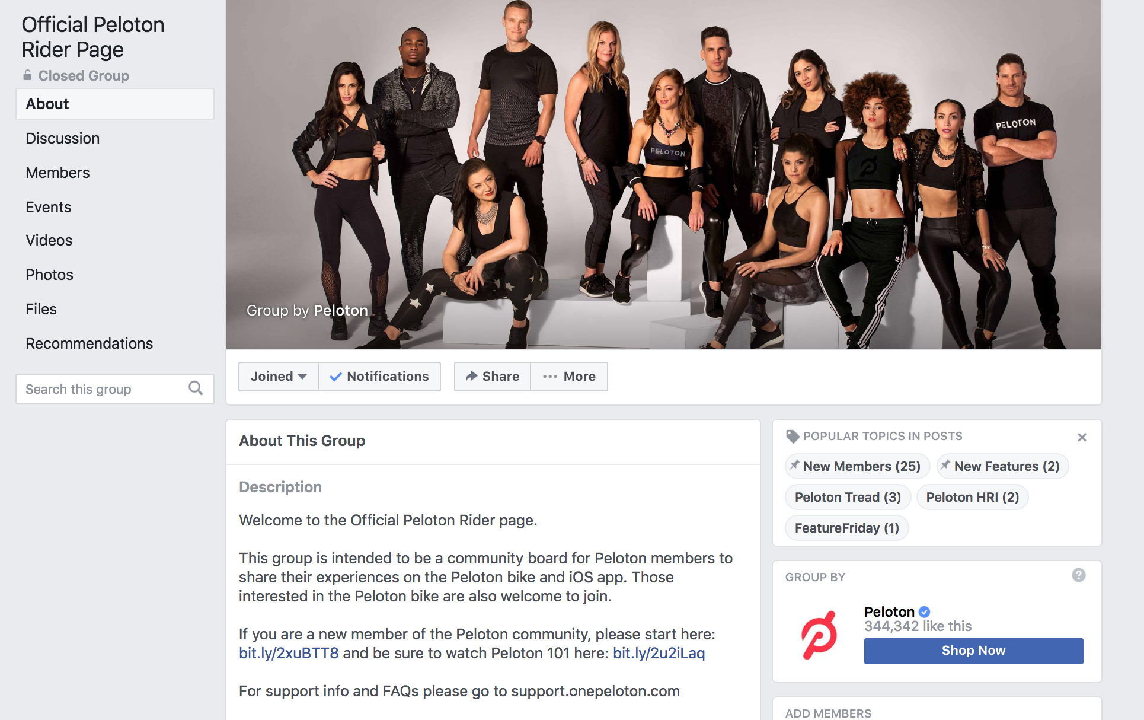Viewport: 1144px width, 720px height.
Task: Dismiss the Popular Topics panel with X
Action: 1082,437
